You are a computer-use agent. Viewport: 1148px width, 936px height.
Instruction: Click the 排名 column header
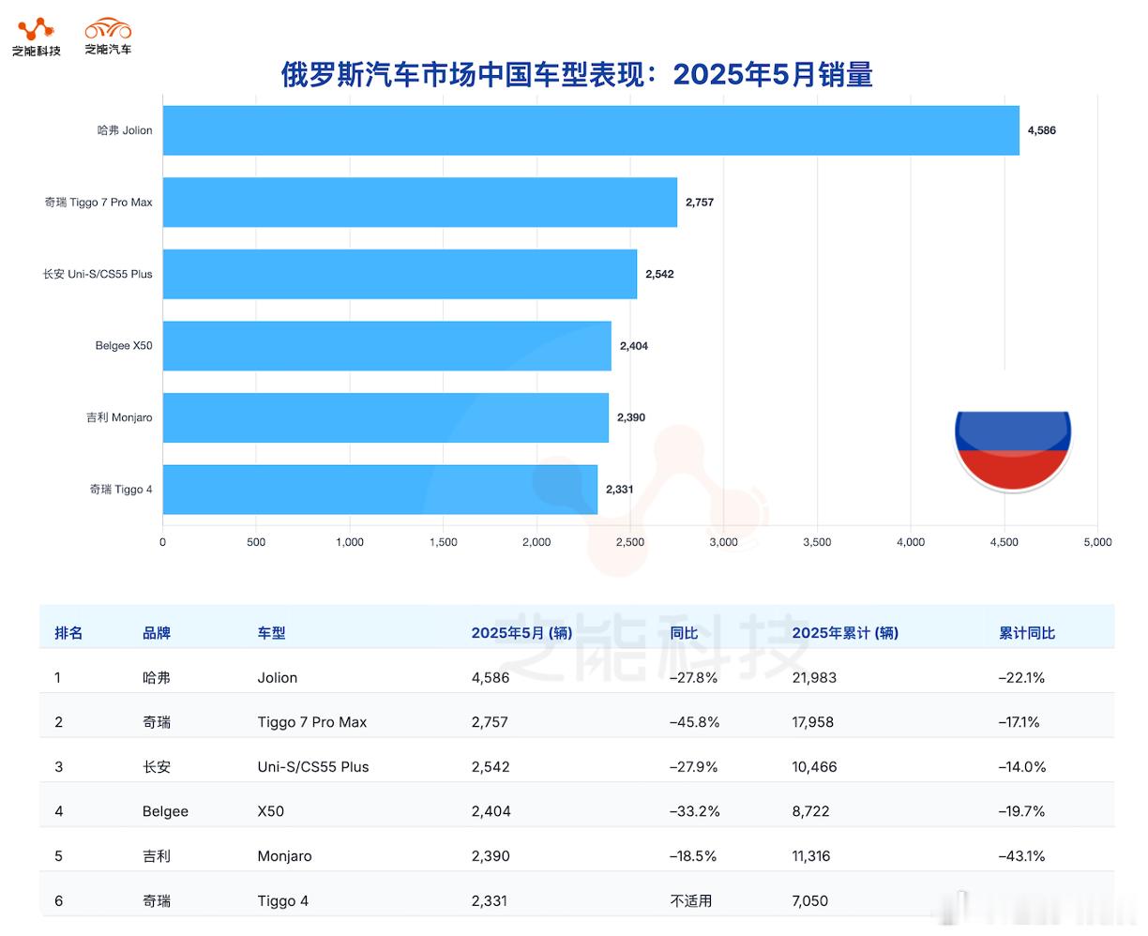click(68, 633)
